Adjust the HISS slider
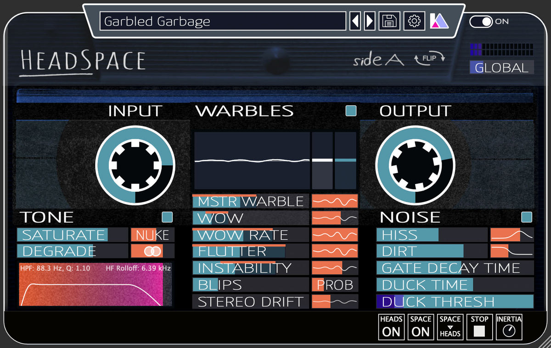This screenshot has height=348, width=551. (x=432, y=234)
